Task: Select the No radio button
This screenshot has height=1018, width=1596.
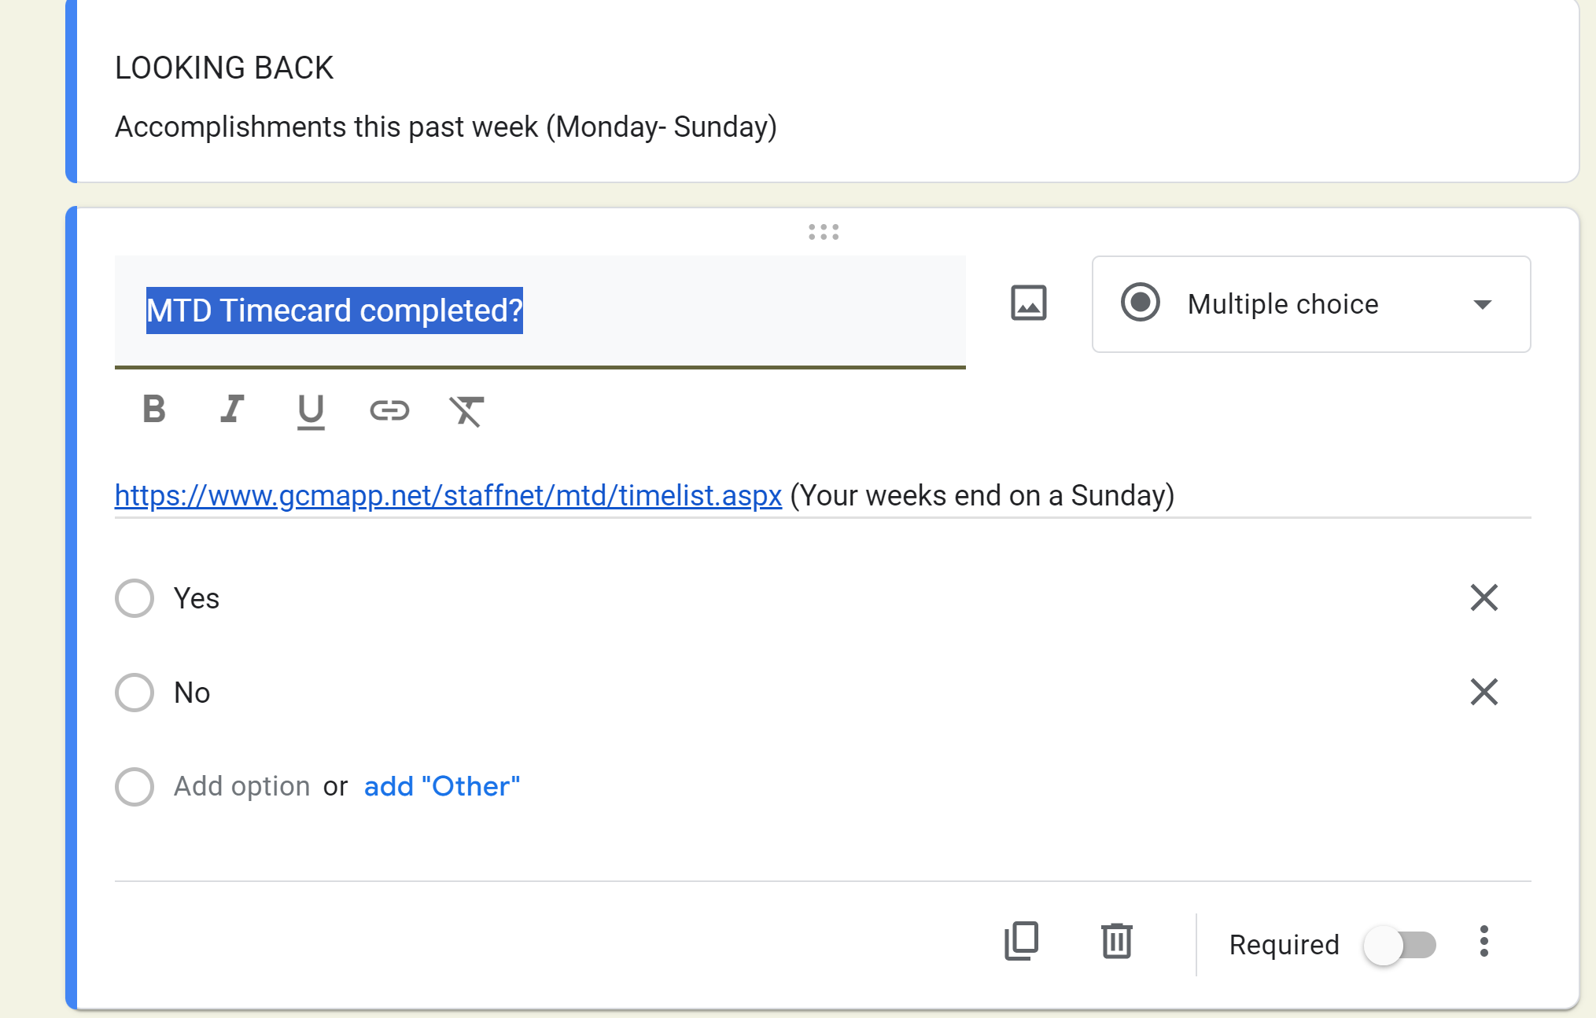Action: pos(135,693)
